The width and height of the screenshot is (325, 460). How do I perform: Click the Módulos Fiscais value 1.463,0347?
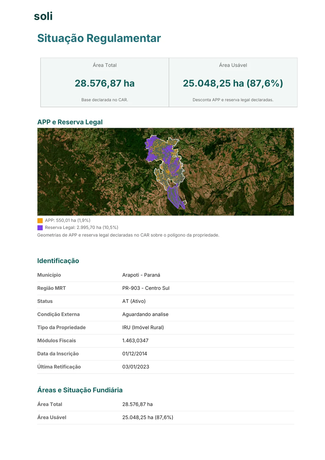[x=135, y=340]
